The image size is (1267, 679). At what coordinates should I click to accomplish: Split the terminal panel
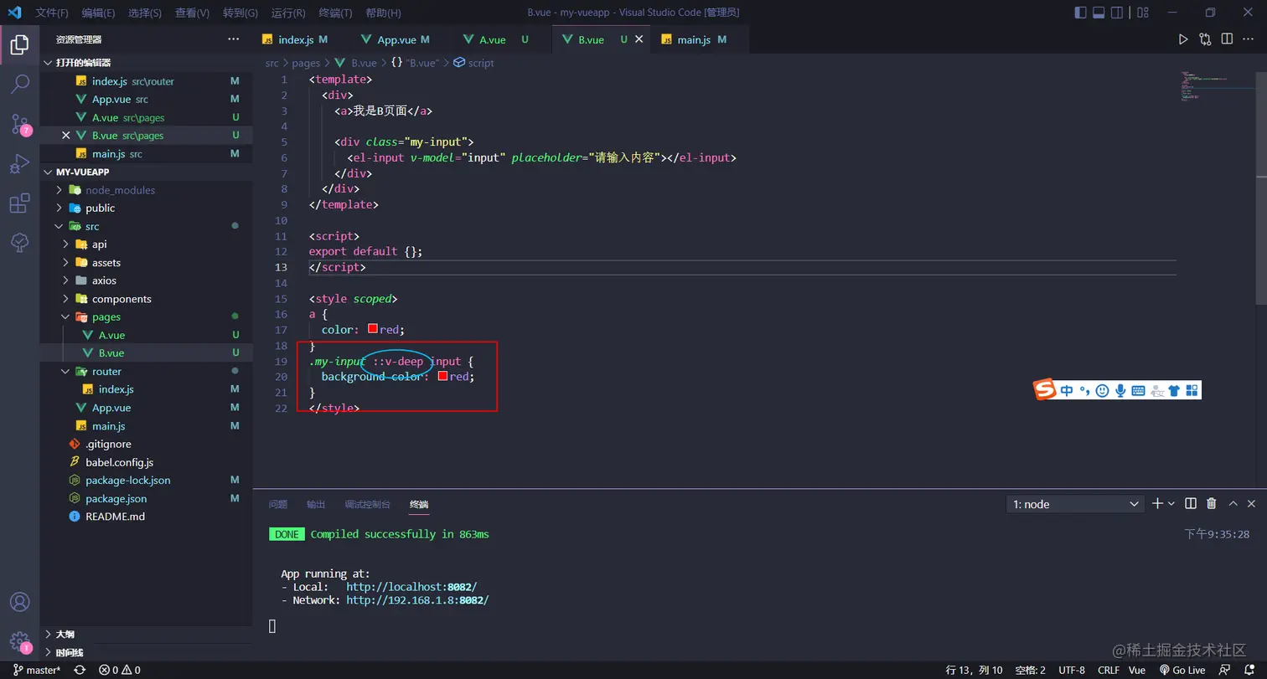pyautogui.click(x=1190, y=503)
